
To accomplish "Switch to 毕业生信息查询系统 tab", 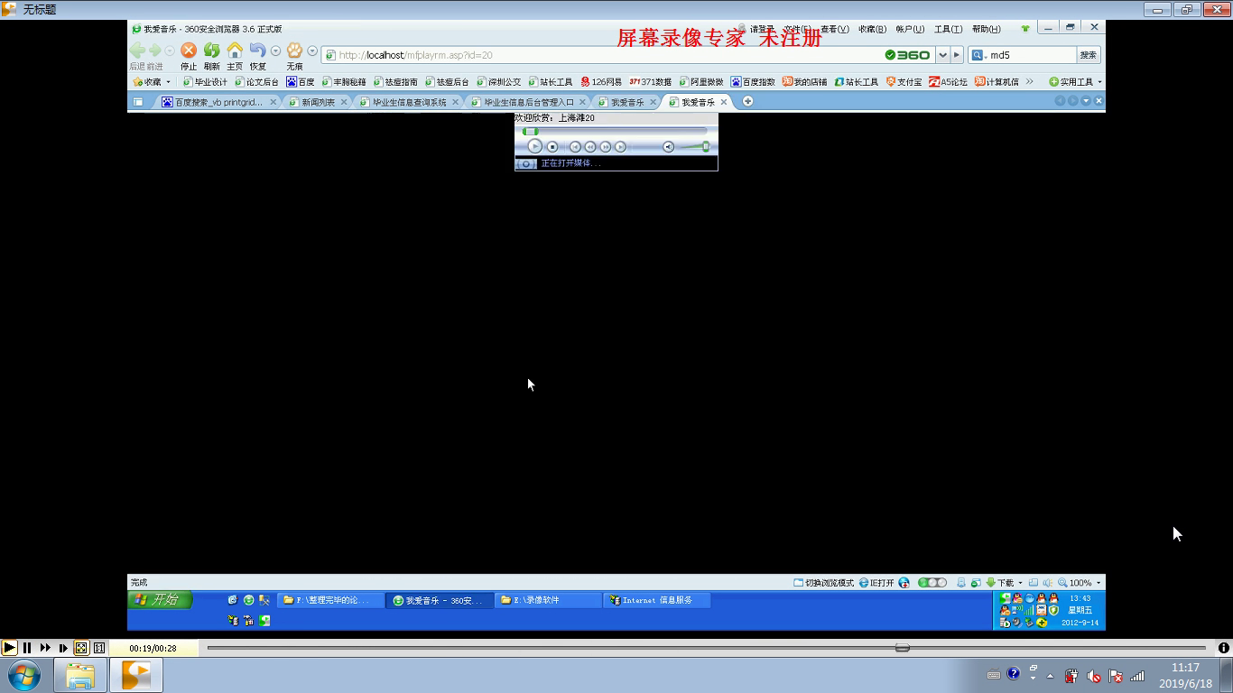I will [409, 102].
